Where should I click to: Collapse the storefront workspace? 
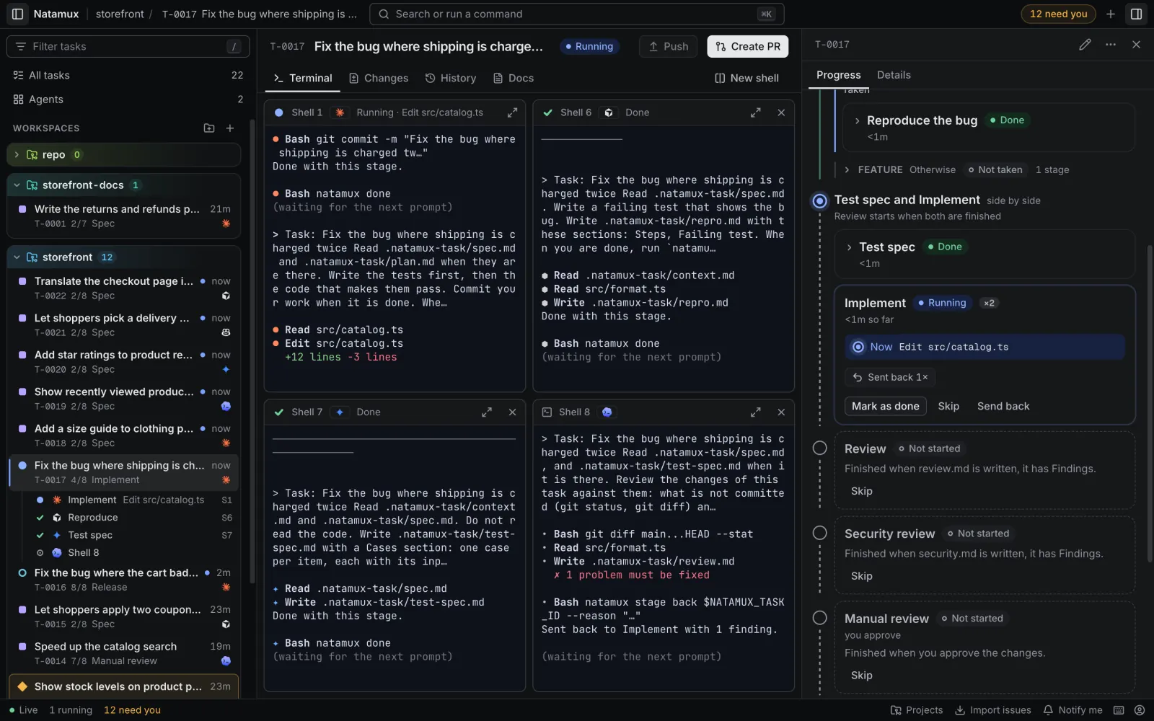click(x=17, y=257)
